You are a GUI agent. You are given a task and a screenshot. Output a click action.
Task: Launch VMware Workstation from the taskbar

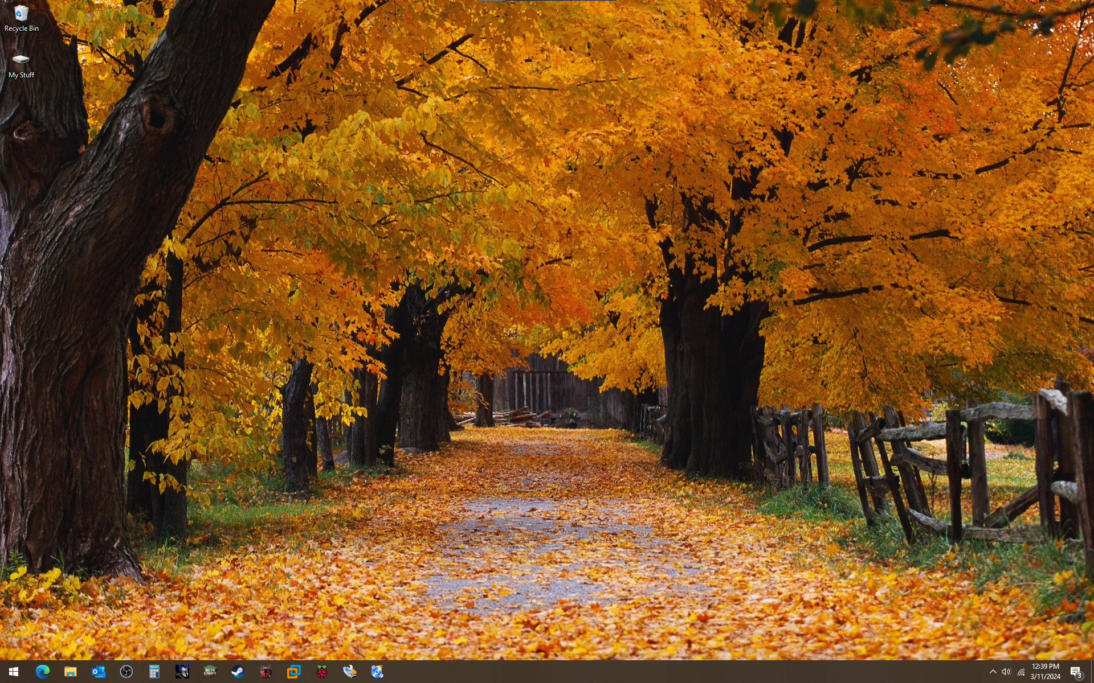(293, 672)
